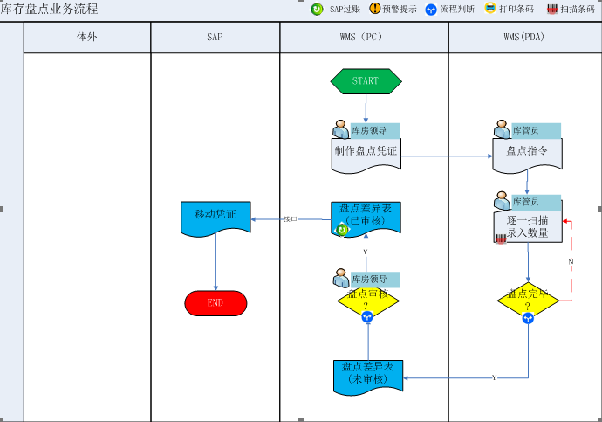This screenshot has height=422, width=602.
Task: Click the 接口 connector label
Action: click(x=291, y=219)
